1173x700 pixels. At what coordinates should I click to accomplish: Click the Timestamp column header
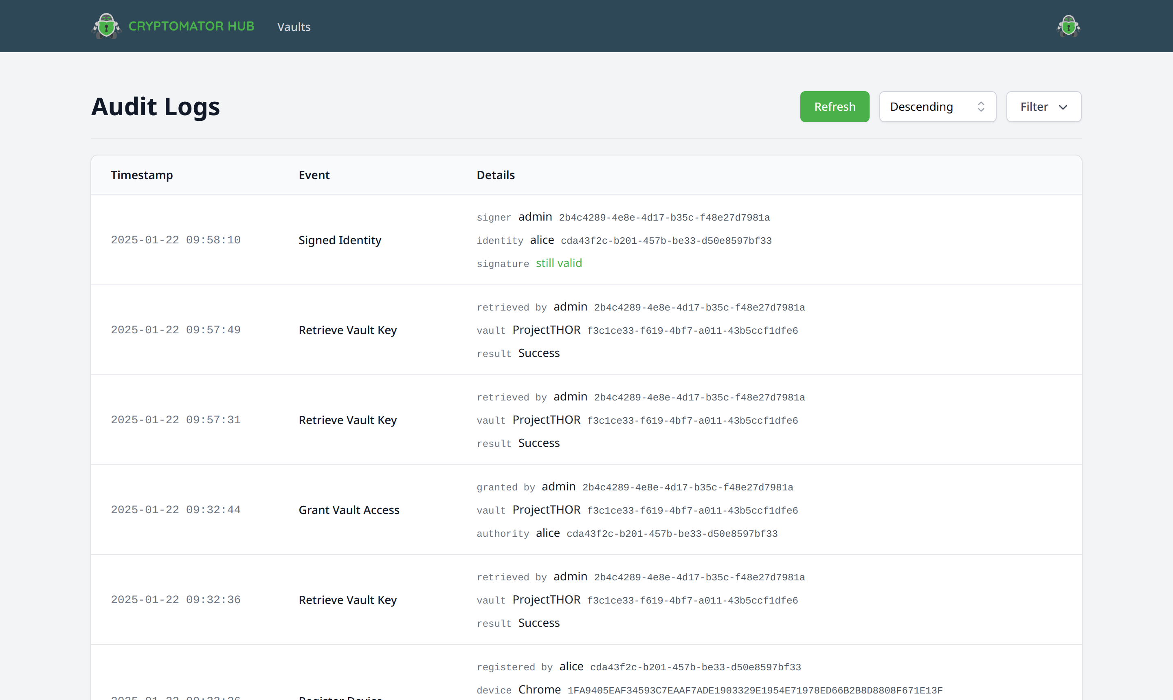click(x=142, y=175)
